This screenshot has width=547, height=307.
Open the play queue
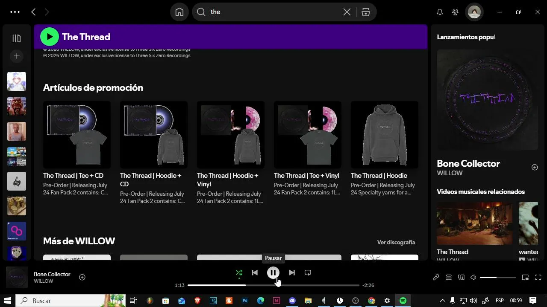point(449,278)
